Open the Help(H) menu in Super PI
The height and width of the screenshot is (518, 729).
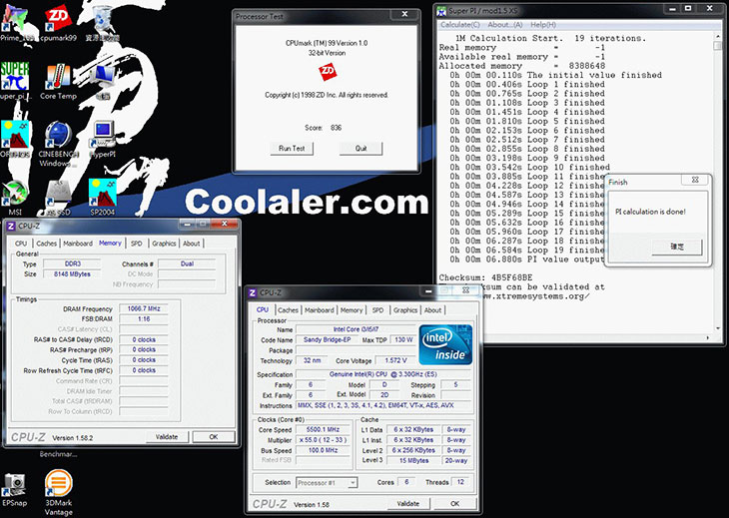point(543,25)
